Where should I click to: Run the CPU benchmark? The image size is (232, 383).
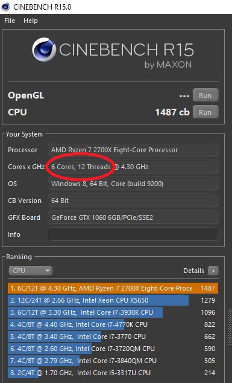tap(205, 112)
